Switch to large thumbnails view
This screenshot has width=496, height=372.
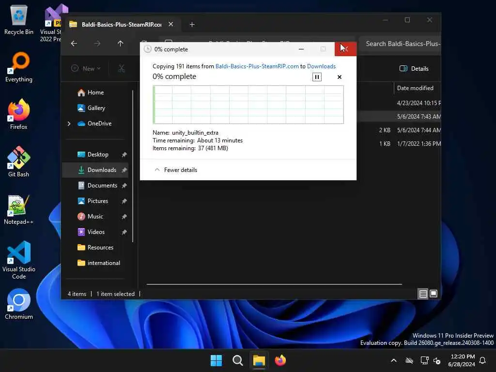pyautogui.click(x=434, y=294)
